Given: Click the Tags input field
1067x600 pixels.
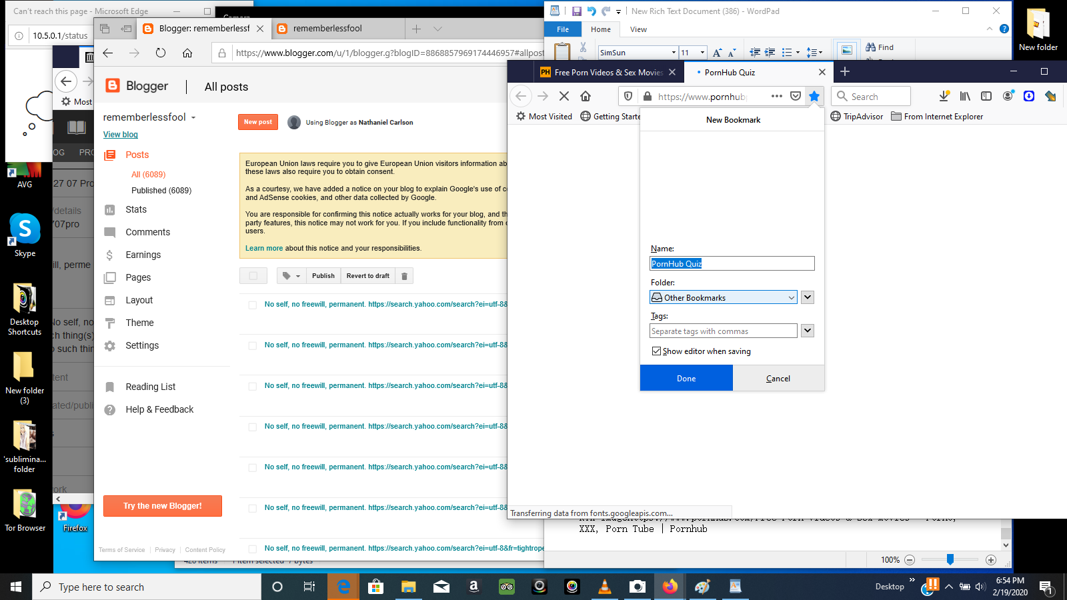Looking at the screenshot, I should 724,331.
